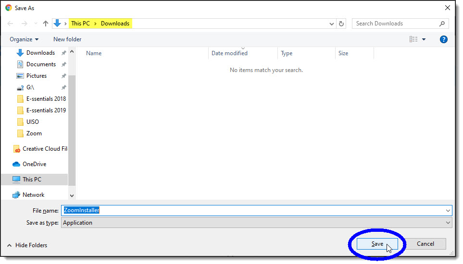Refresh the Downloads folder view

341,24
